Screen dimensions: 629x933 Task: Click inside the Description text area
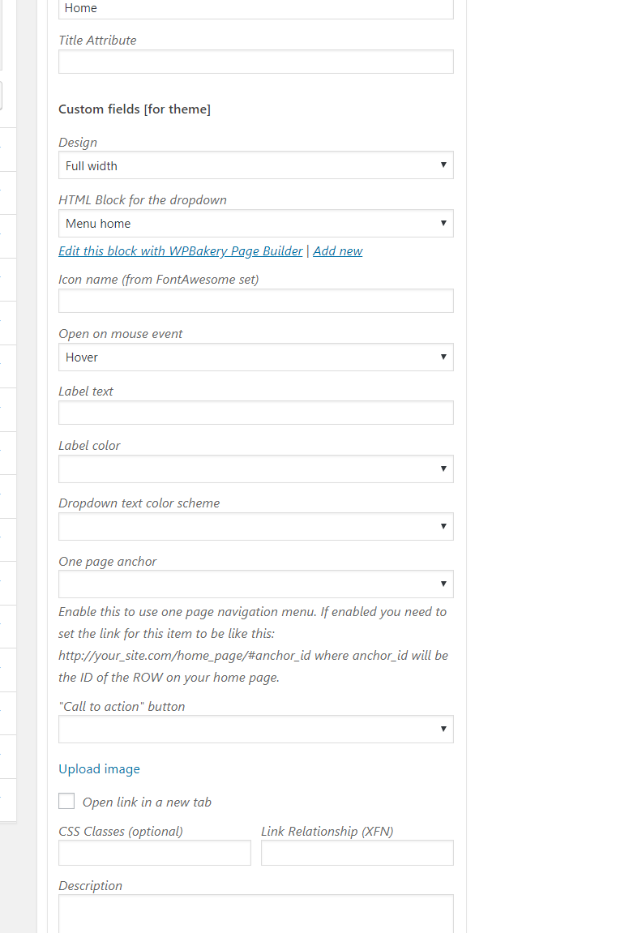[255, 914]
